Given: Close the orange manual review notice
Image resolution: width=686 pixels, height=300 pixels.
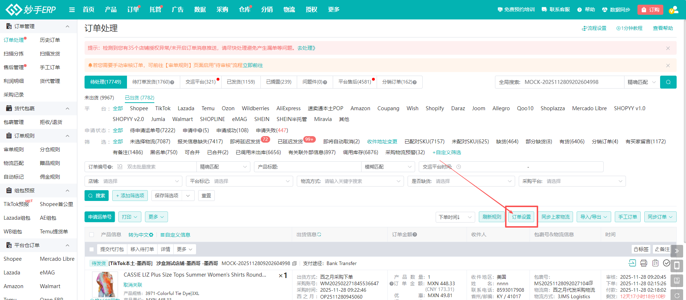Looking at the screenshot, I should 668,66.
